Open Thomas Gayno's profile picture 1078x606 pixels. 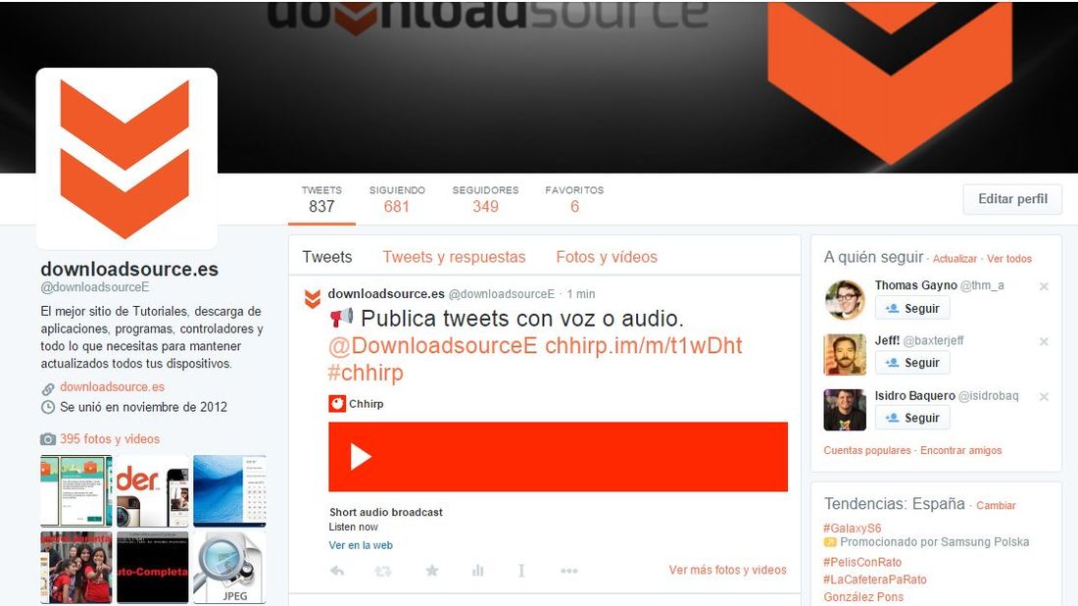[x=845, y=300]
